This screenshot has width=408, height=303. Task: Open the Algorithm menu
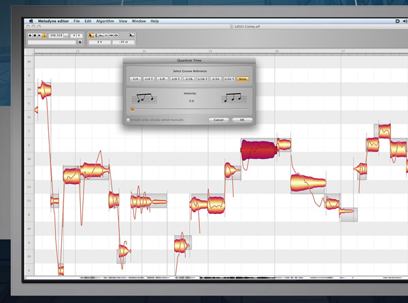[105, 21]
